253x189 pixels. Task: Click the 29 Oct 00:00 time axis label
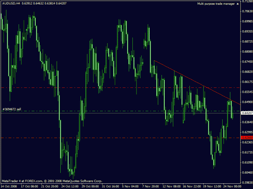pyautogui.click(x=90, y=186)
